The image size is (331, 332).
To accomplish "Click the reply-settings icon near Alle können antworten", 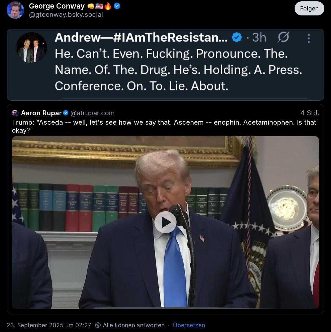I will pos(98,325).
